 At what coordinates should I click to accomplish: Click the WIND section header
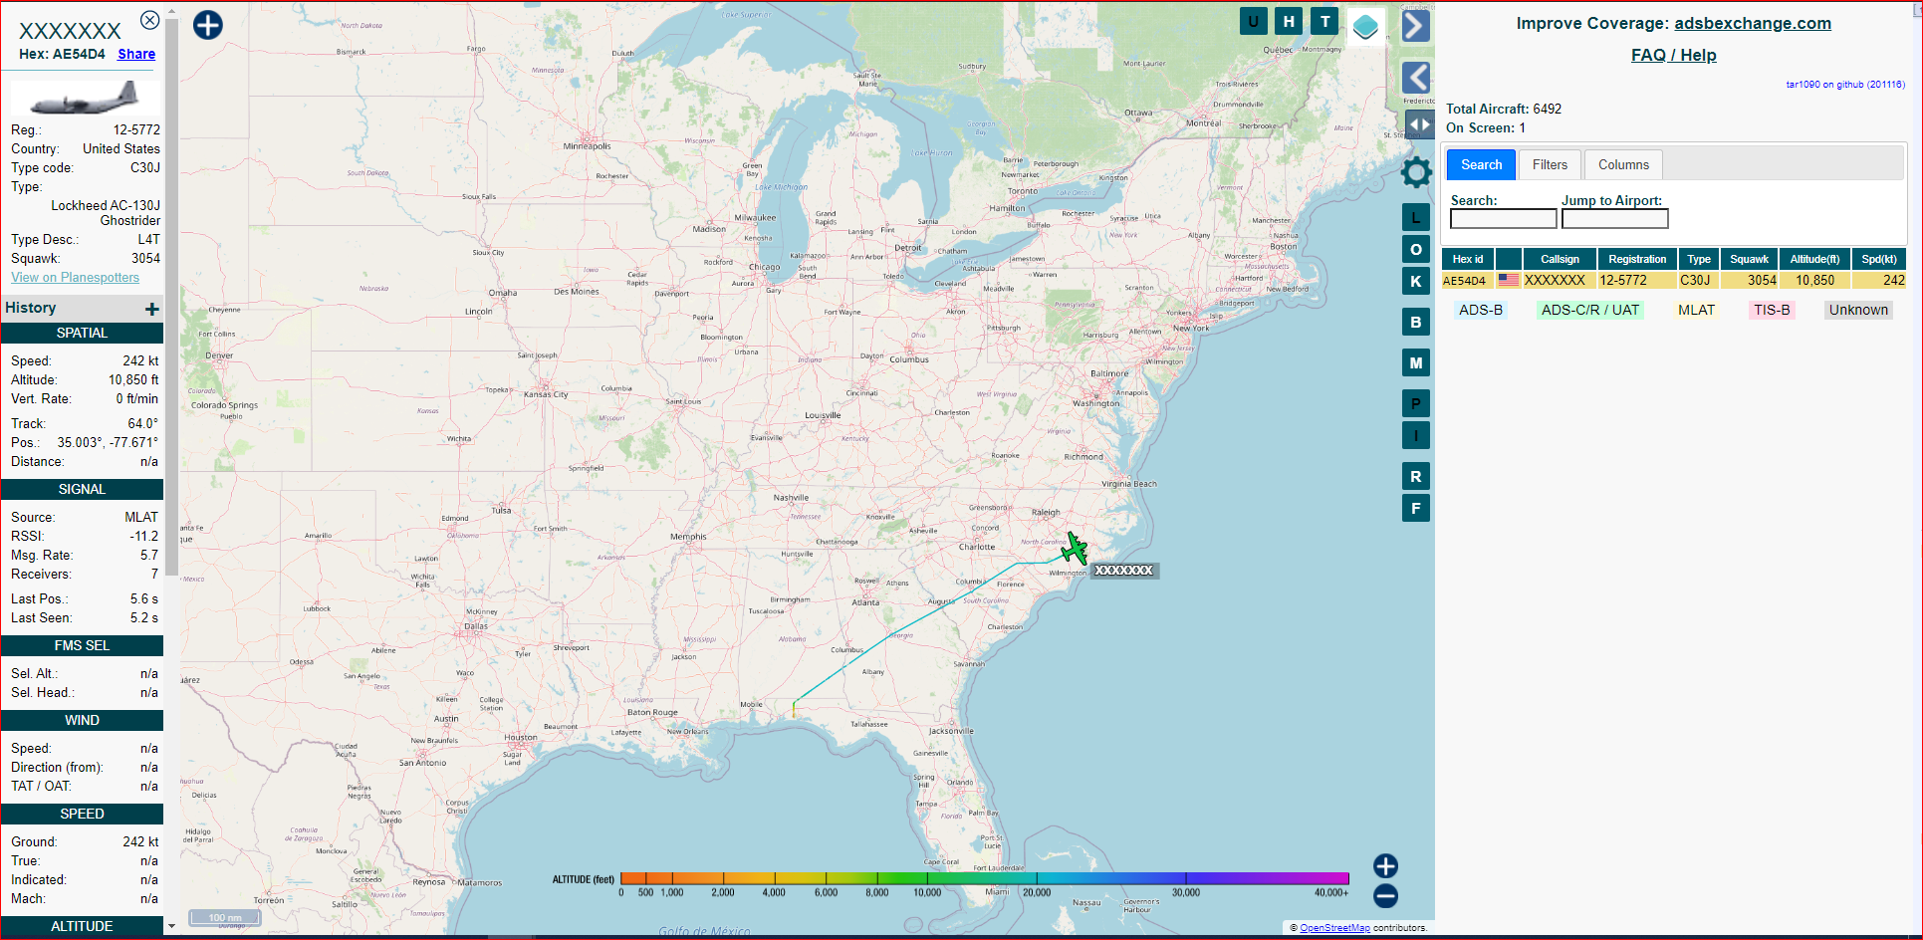point(82,721)
